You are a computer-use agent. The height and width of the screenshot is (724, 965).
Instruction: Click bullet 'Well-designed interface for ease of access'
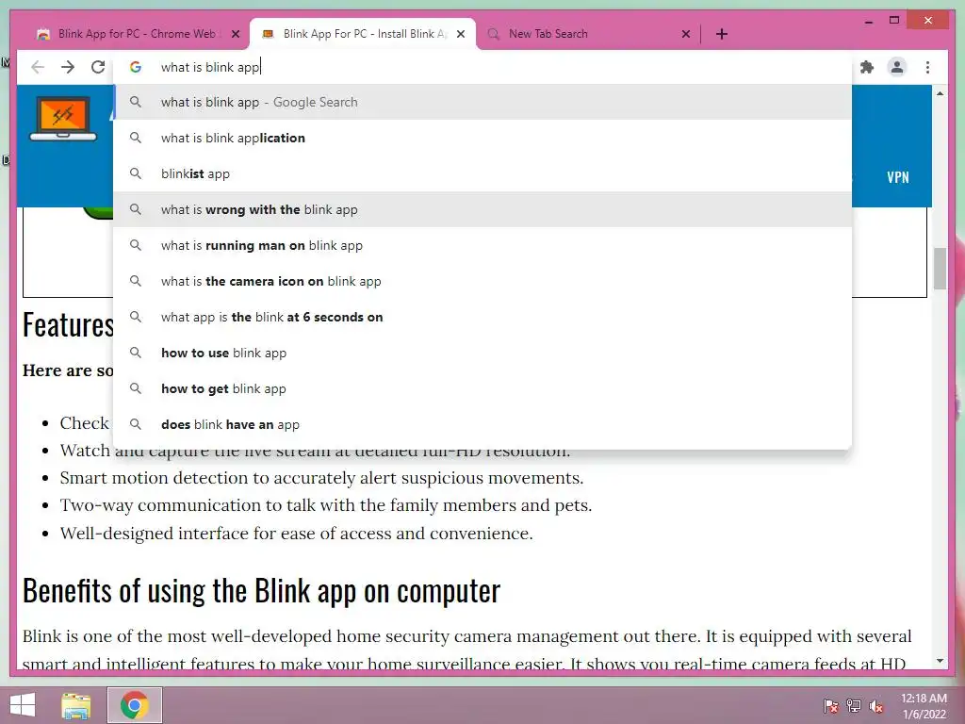(296, 534)
